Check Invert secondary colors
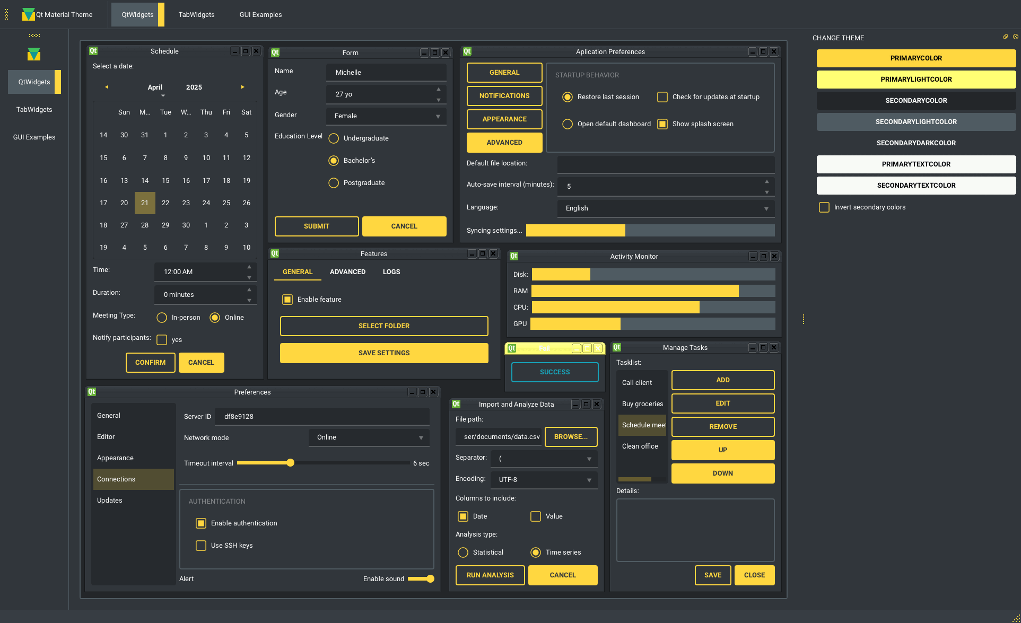The height and width of the screenshot is (623, 1021). click(824, 207)
